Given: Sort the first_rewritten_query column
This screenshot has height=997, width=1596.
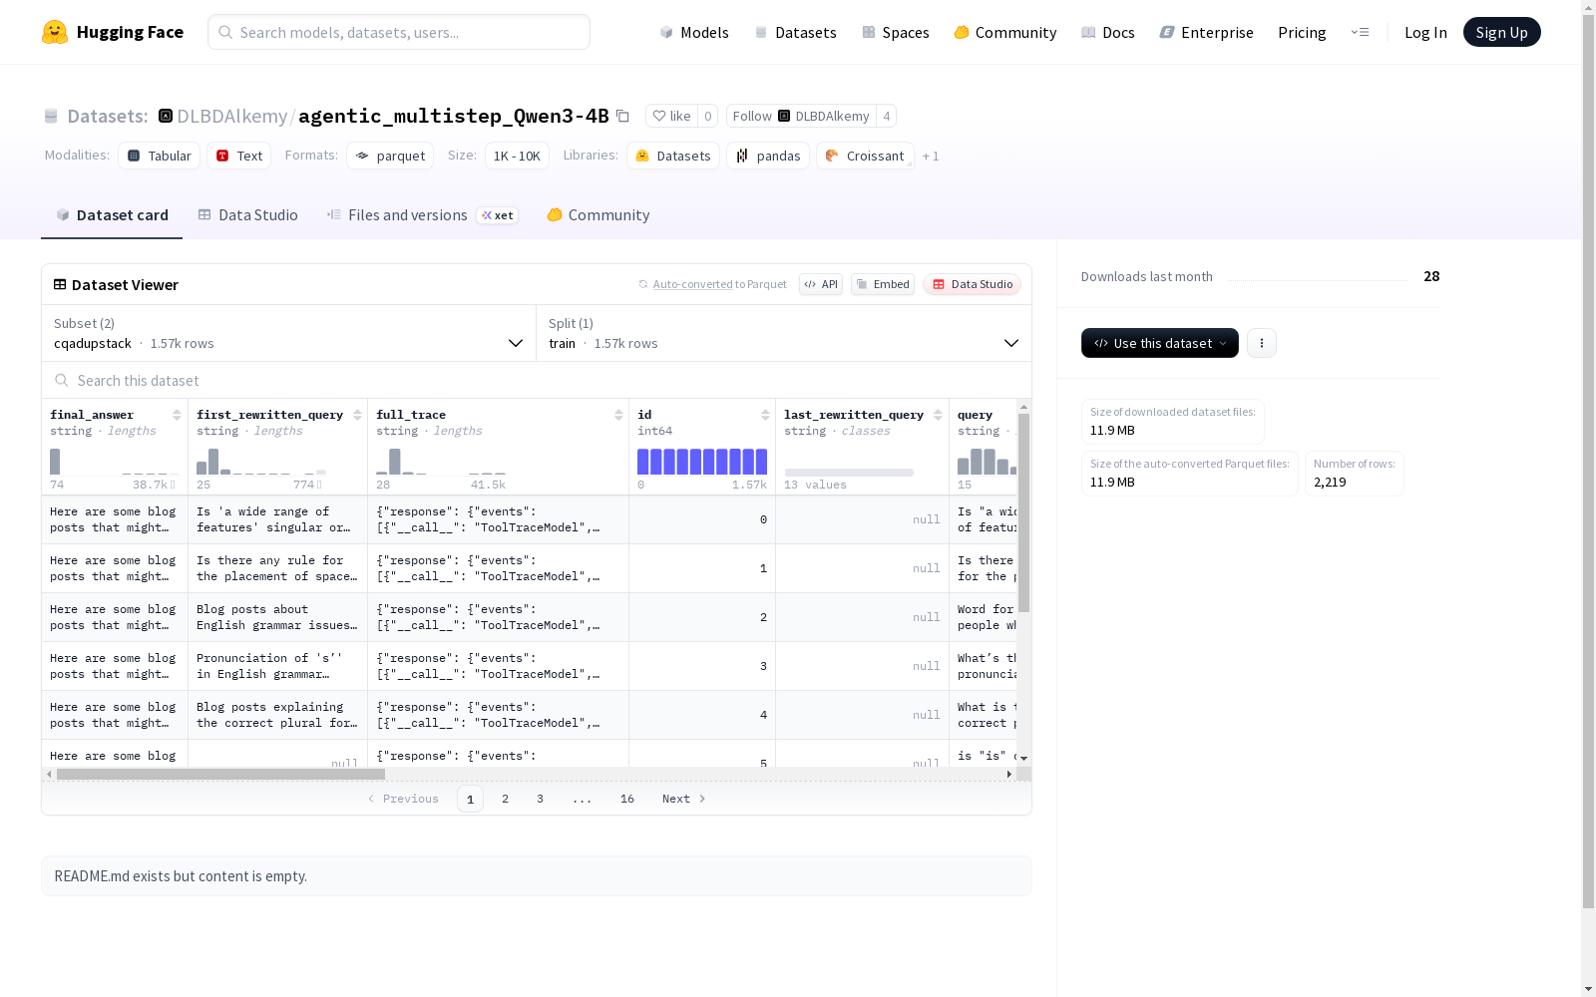Looking at the screenshot, I should pyautogui.click(x=357, y=415).
